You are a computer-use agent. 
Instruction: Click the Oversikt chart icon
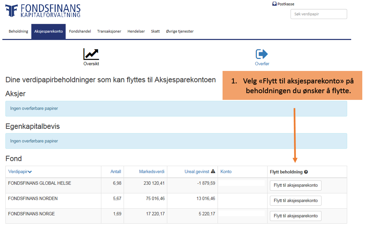click(91, 54)
